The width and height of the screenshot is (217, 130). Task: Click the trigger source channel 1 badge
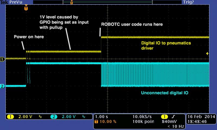(x=164, y=117)
